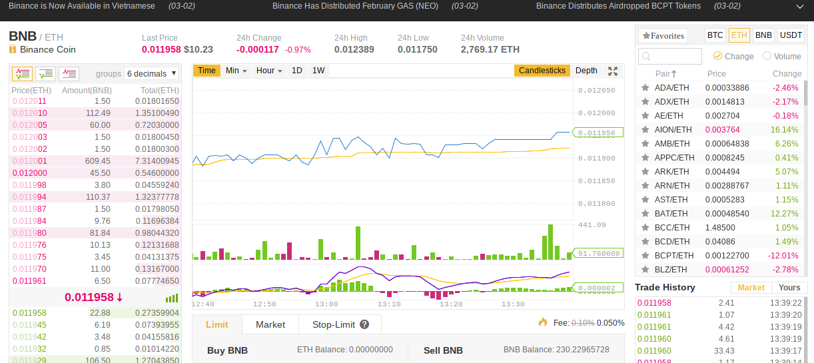This screenshot has width=814, height=363.
Task: Star the AE/ETH pair
Action: pyautogui.click(x=645, y=115)
